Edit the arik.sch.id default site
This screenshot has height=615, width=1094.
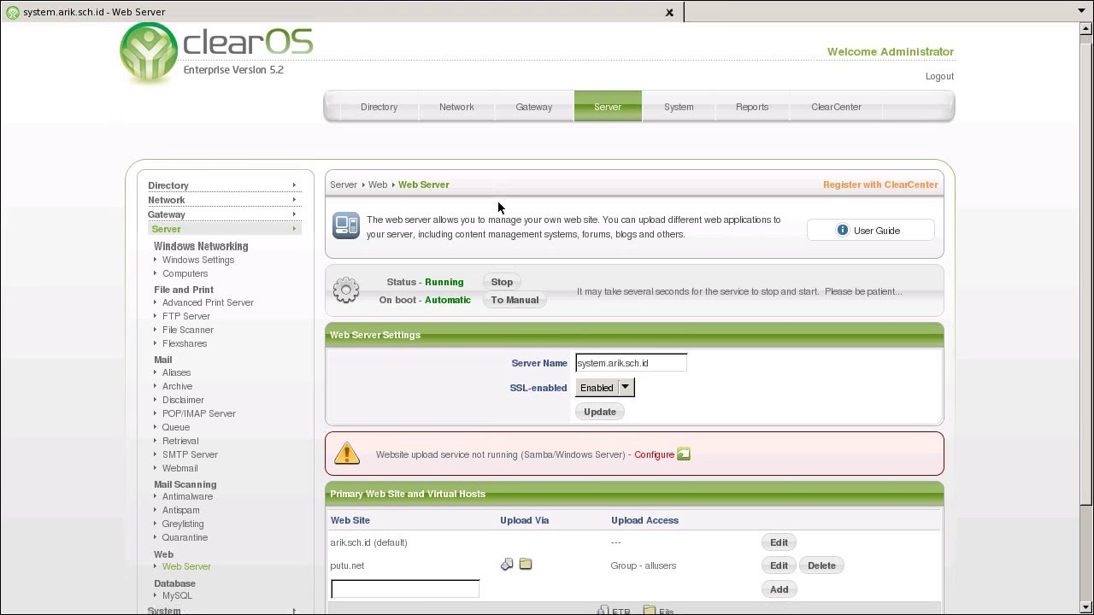click(779, 542)
